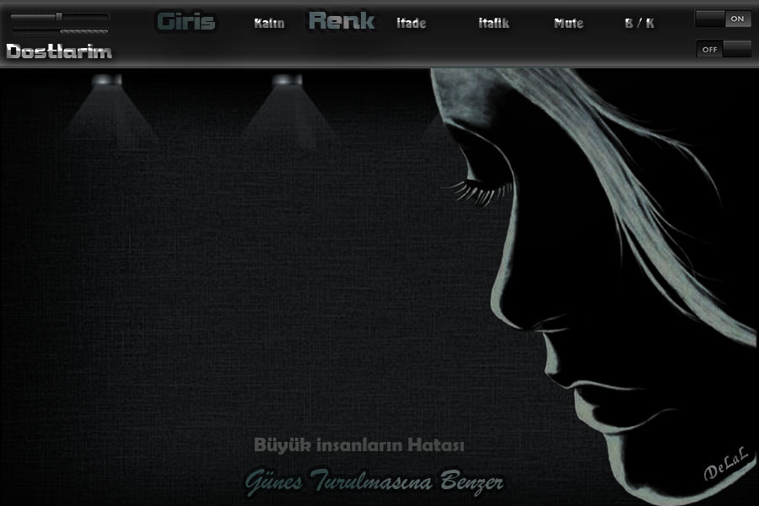Toggle Kalın bold text formatting
The width and height of the screenshot is (759, 506).
pyautogui.click(x=269, y=24)
